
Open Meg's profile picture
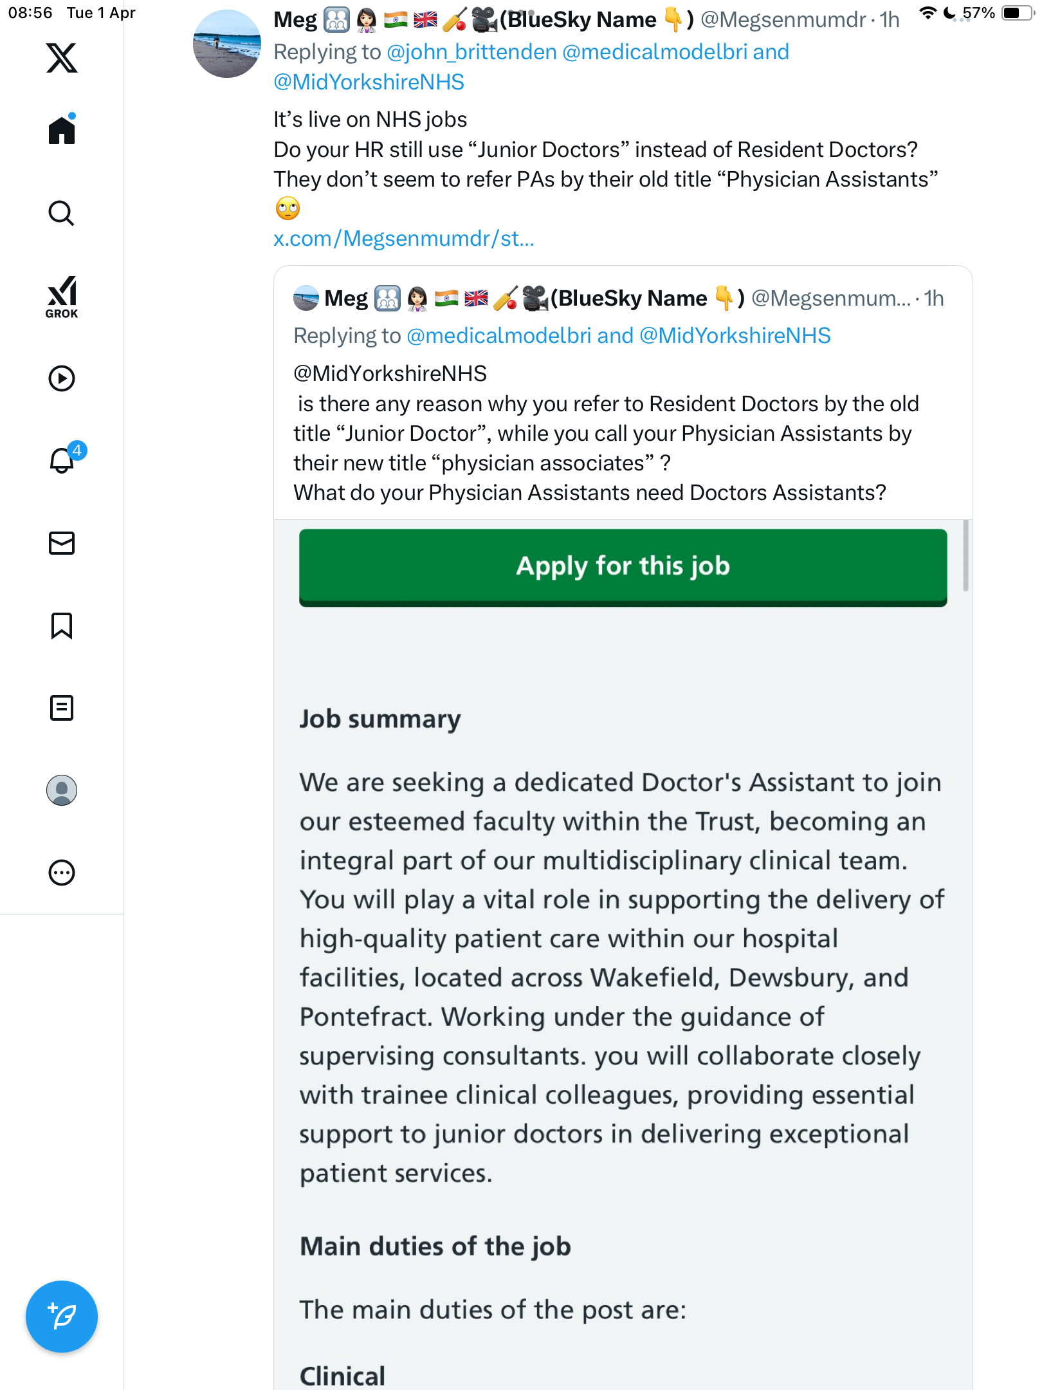click(x=227, y=44)
